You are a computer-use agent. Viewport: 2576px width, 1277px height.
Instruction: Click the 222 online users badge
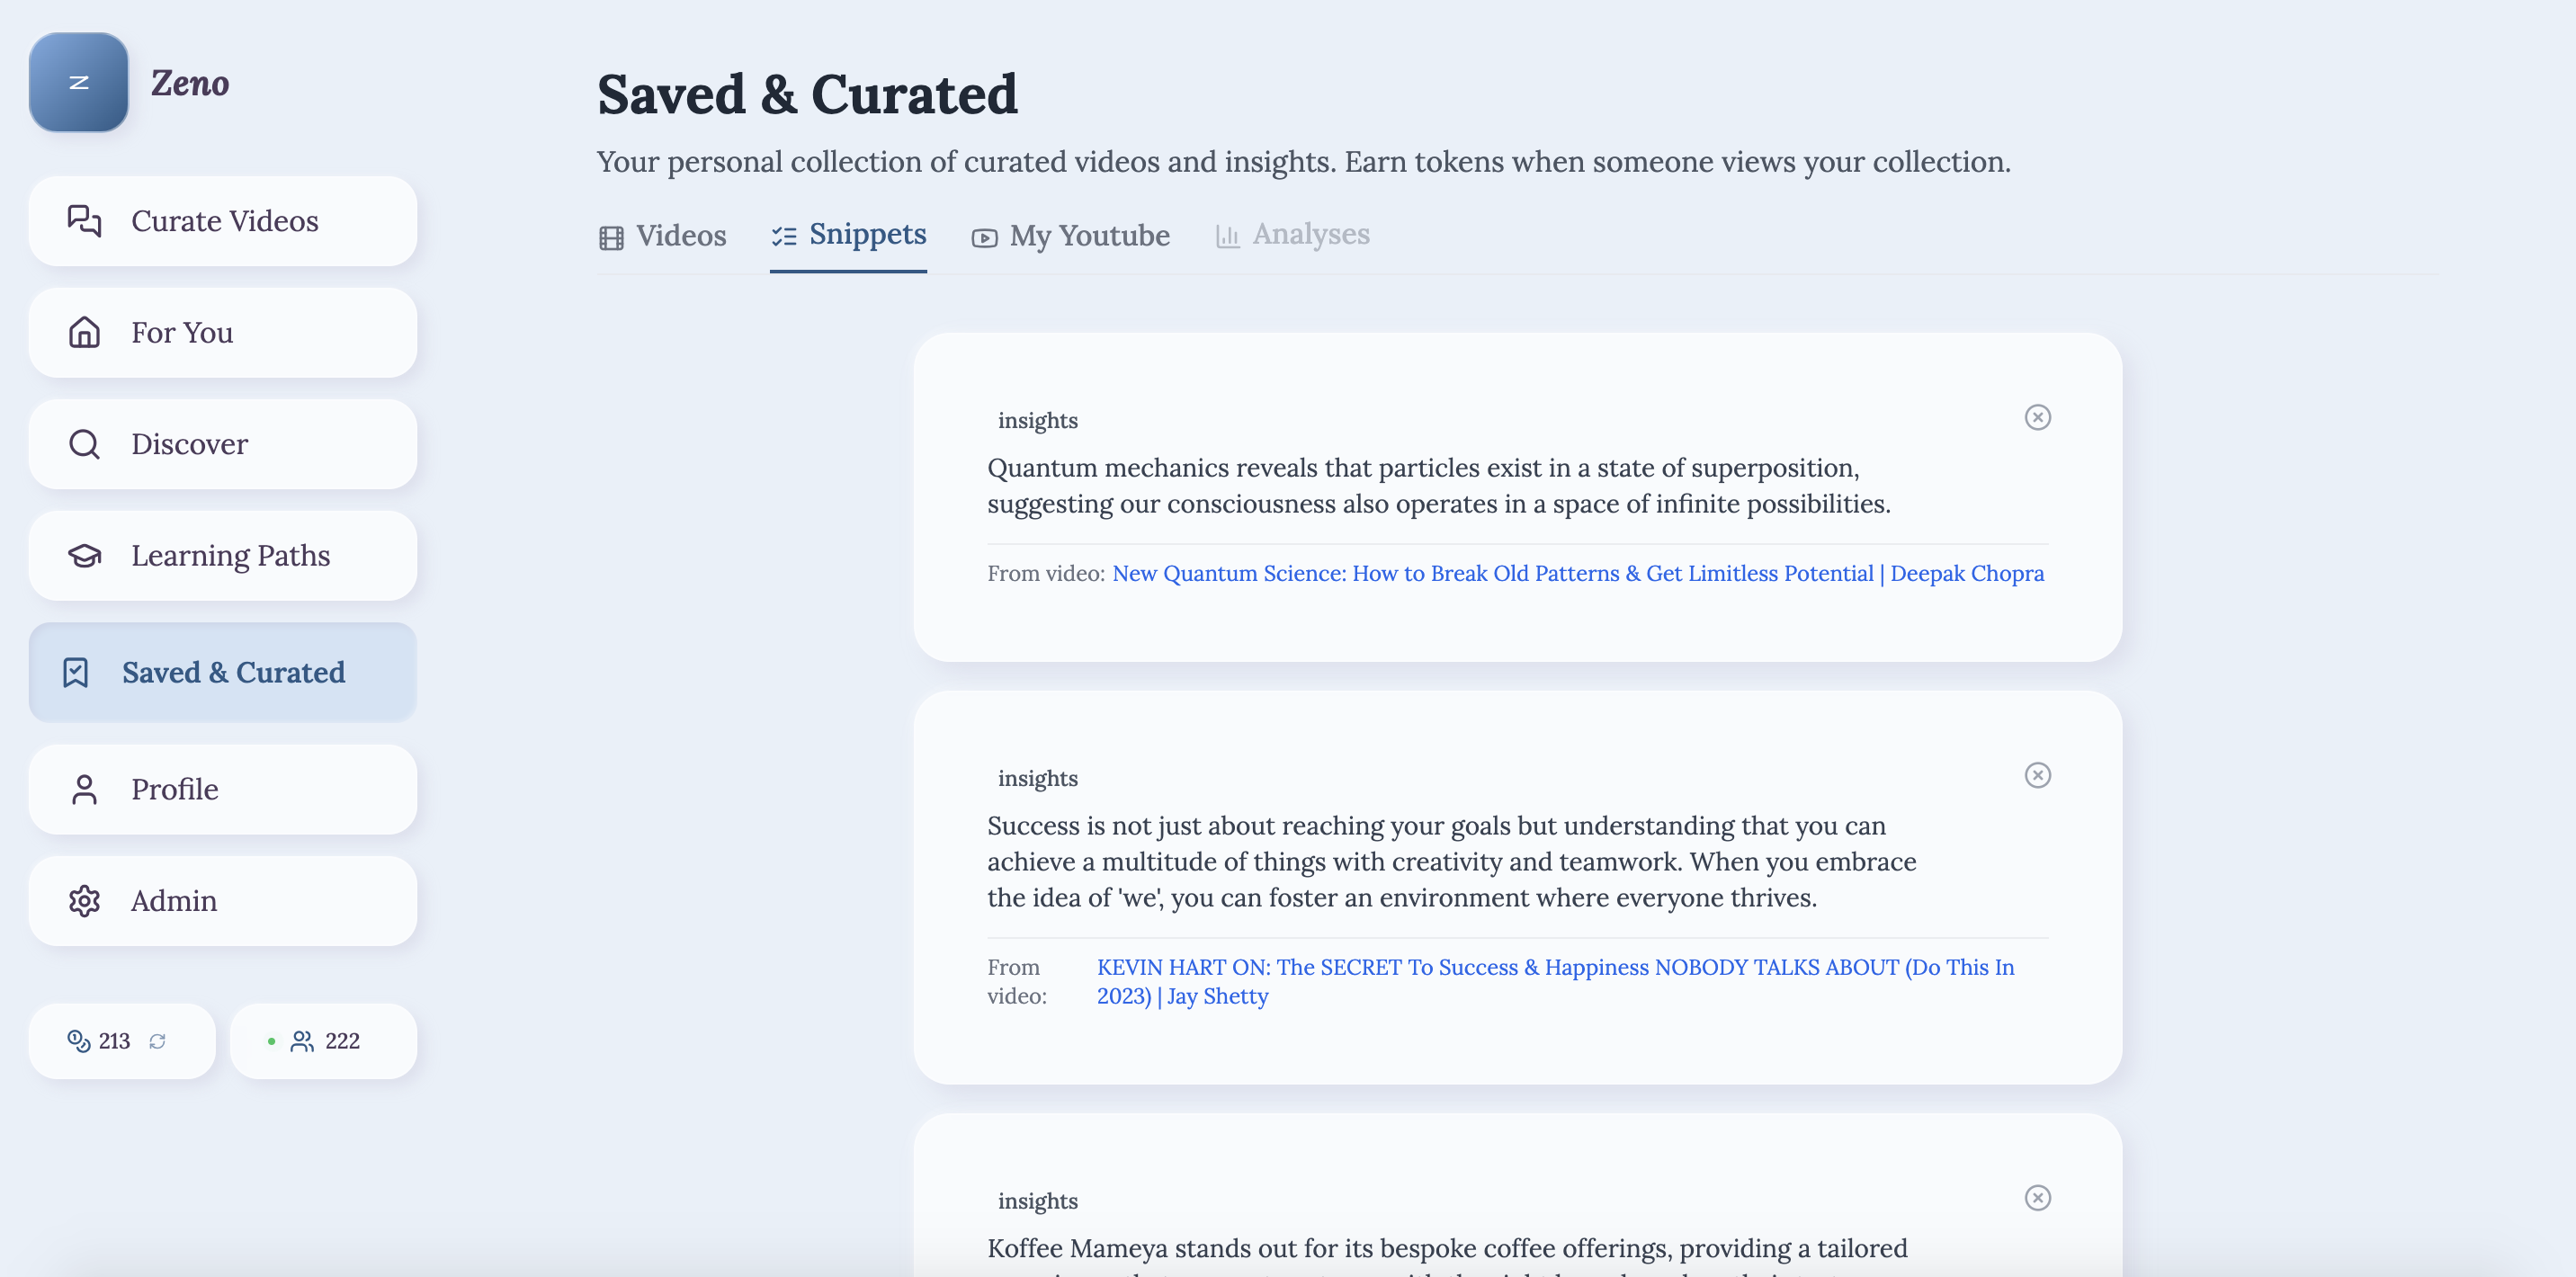point(323,1041)
